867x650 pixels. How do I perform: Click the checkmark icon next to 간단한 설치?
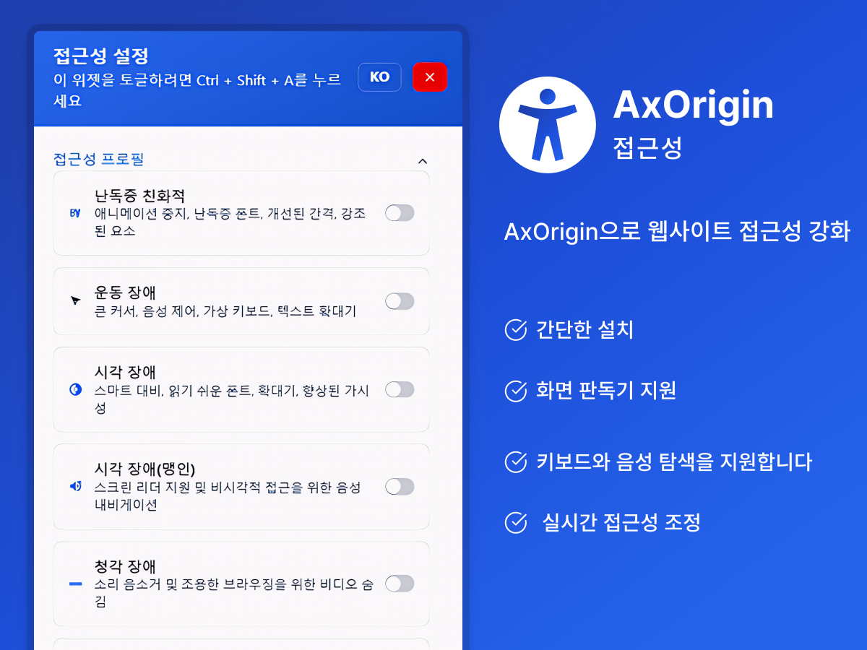point(515,330)
